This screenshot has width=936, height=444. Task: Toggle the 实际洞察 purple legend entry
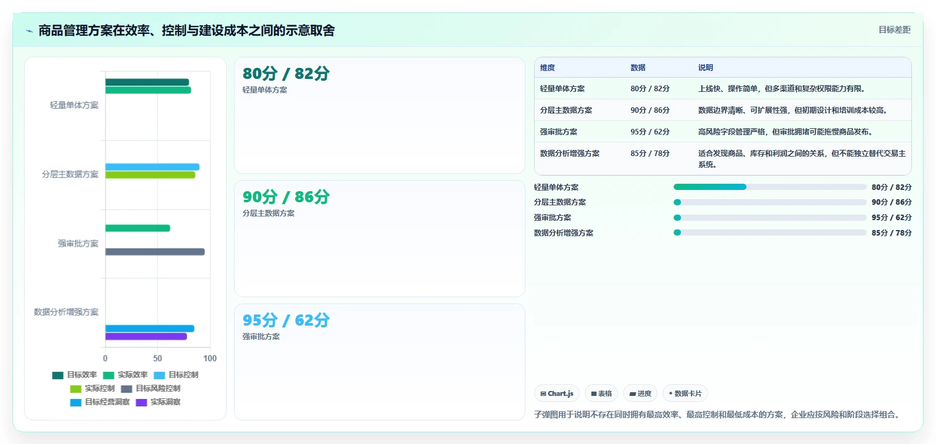[158, 402]
